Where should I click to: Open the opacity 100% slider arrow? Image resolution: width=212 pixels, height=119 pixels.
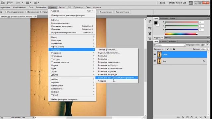click(208, 45)
